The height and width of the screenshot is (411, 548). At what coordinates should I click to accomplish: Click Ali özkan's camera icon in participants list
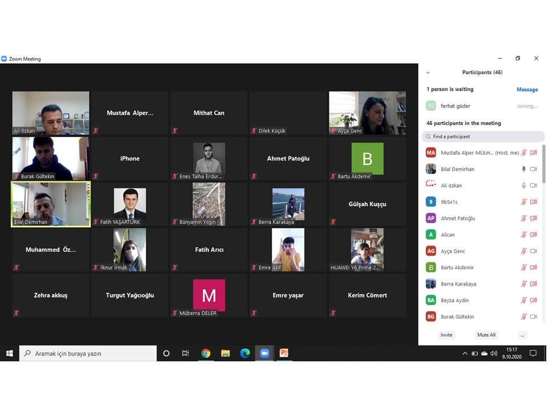pyautogui.click(x=534, y=186)
